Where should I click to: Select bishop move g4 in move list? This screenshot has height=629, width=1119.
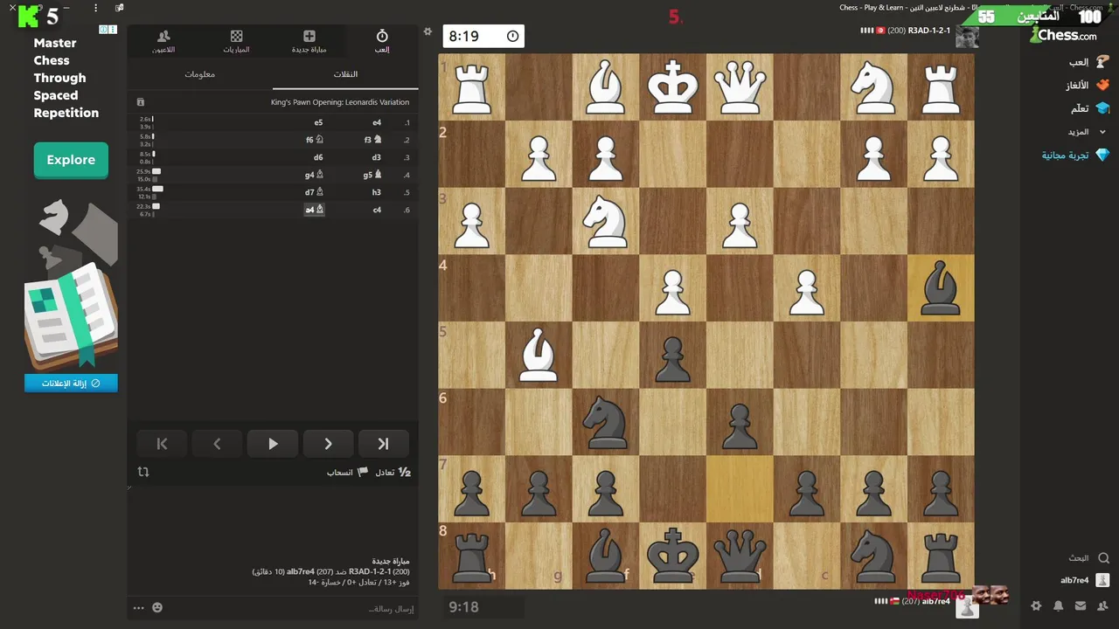tap(314, 175)
